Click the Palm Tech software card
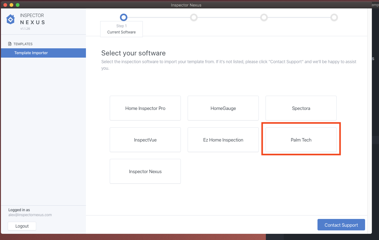The width and height of the screenshot is (379, 240). point(301,140)
